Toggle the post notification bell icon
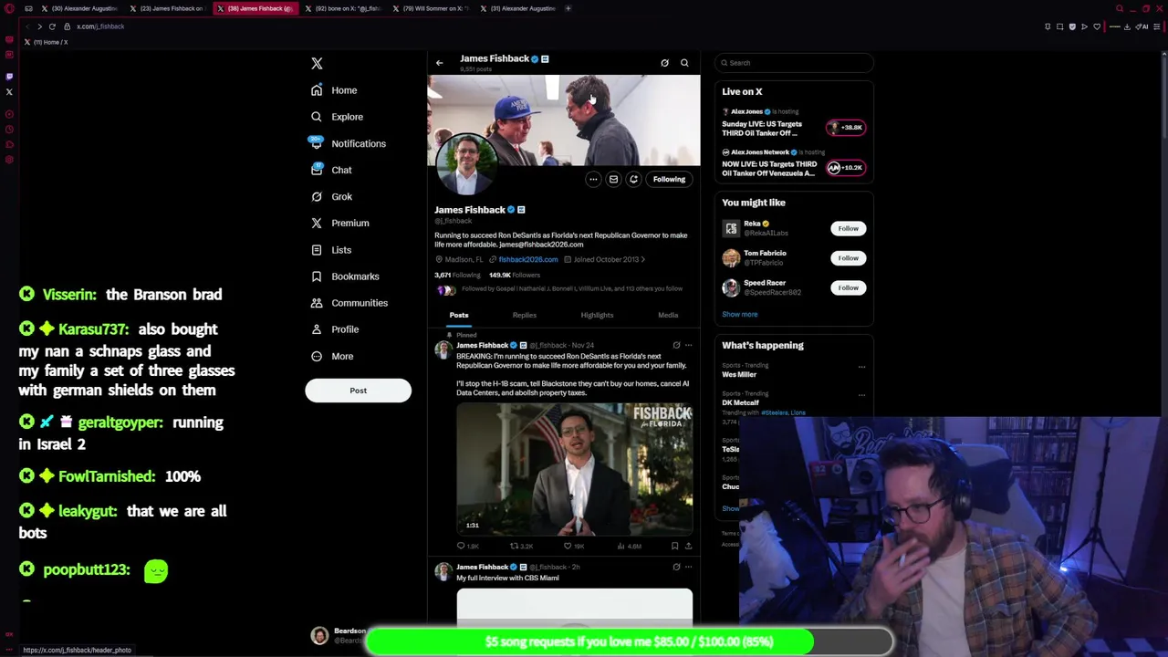Viewport: 1168px width, 657px height. tap(633, 179)
